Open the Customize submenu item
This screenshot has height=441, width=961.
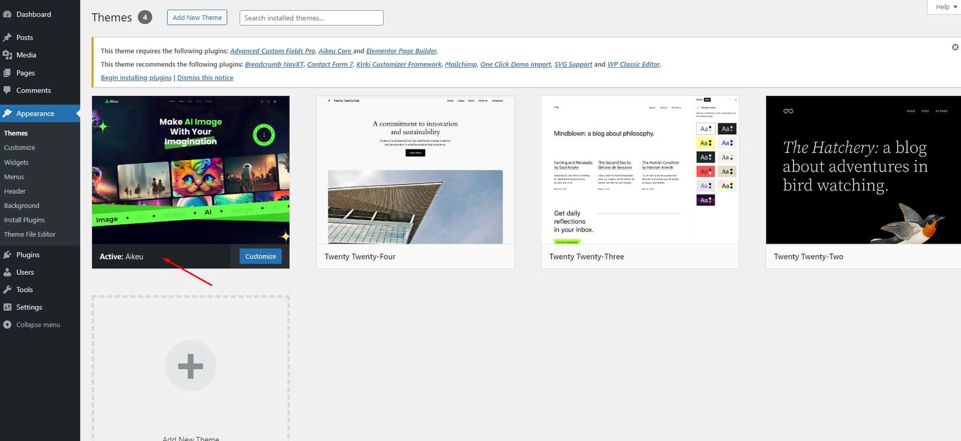pos(20,148)
